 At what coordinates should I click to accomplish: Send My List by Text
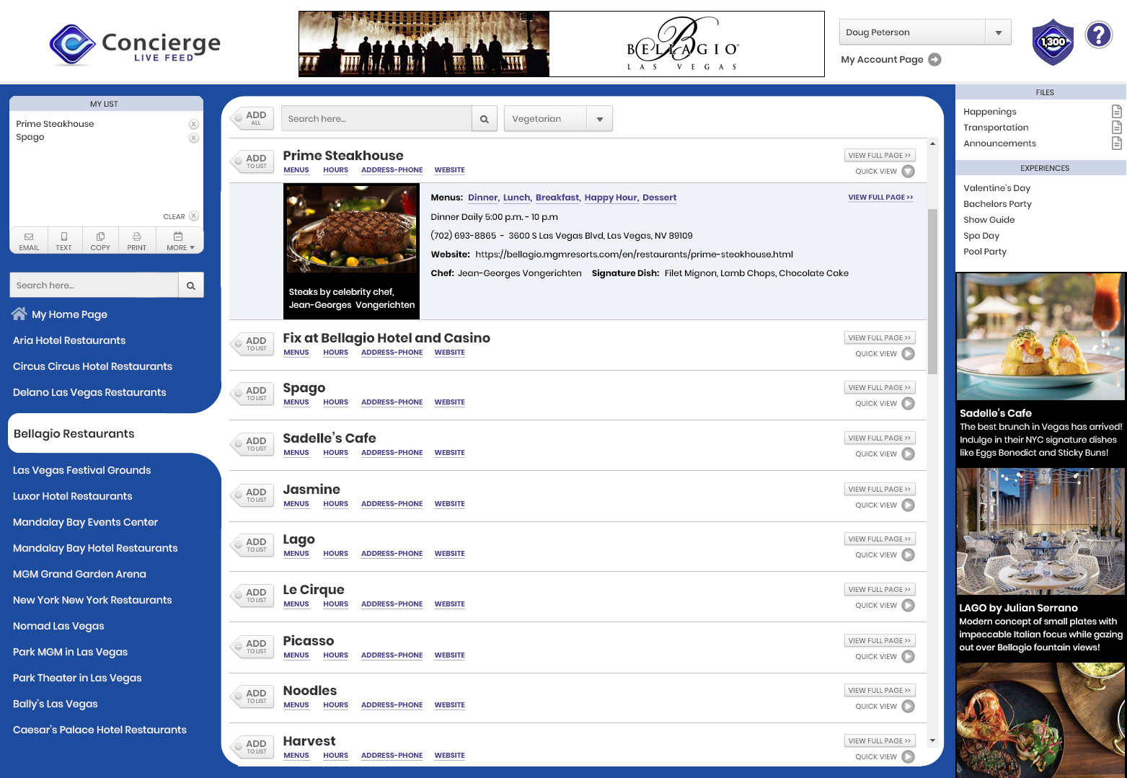(64, 241)
